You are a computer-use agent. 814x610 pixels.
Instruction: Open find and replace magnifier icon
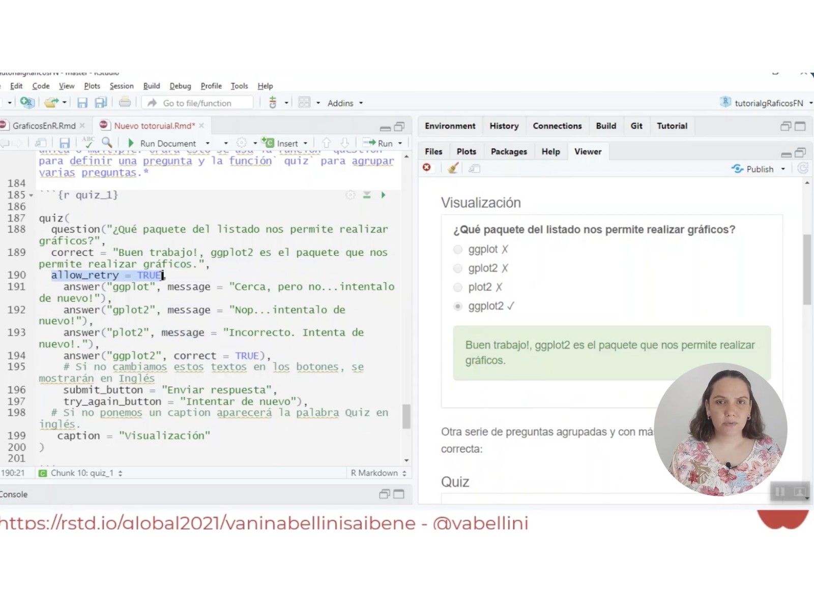click(107, 143)
